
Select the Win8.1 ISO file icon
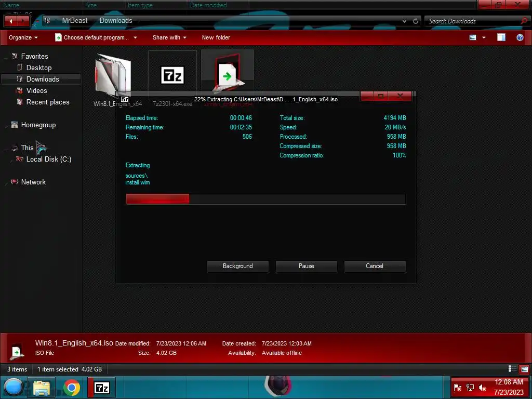(x=228, y=72)
